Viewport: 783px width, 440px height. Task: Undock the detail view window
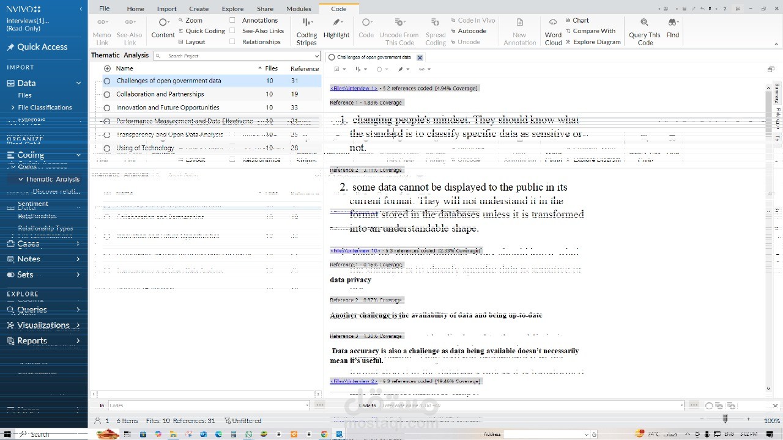click(771, 69)
